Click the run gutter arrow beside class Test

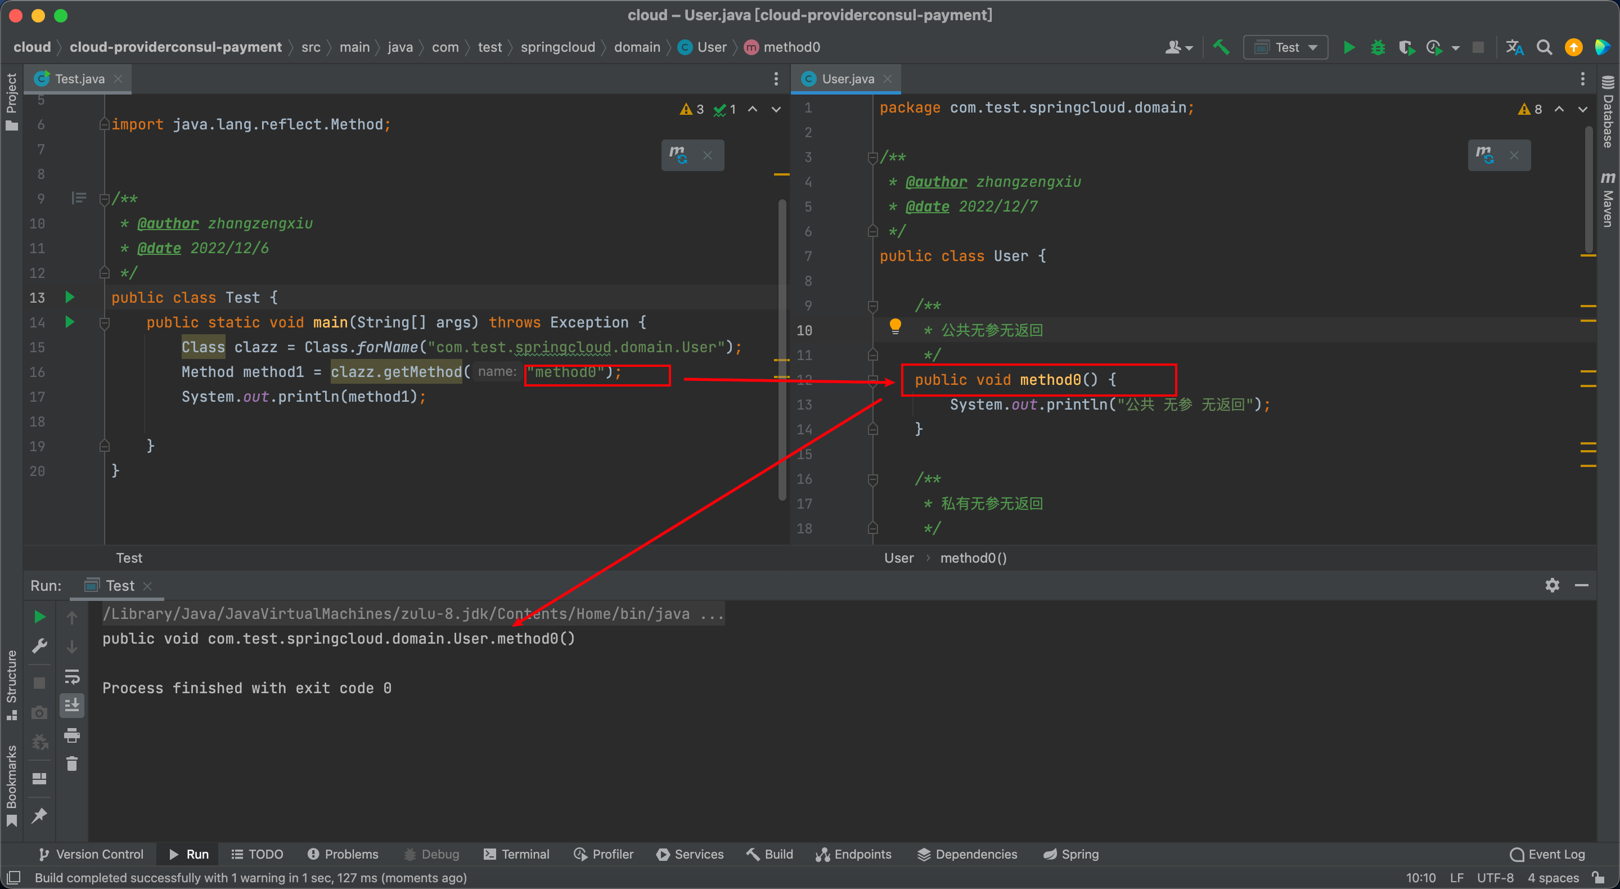(70, 297)
